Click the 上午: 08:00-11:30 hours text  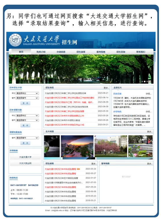[19, 190]
